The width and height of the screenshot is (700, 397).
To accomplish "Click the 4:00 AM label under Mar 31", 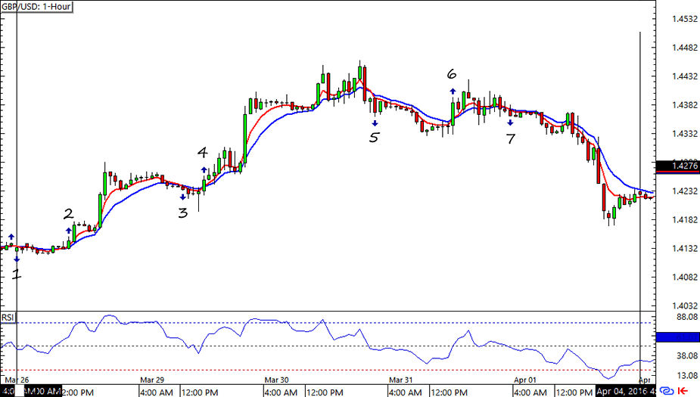I will 405,392.
